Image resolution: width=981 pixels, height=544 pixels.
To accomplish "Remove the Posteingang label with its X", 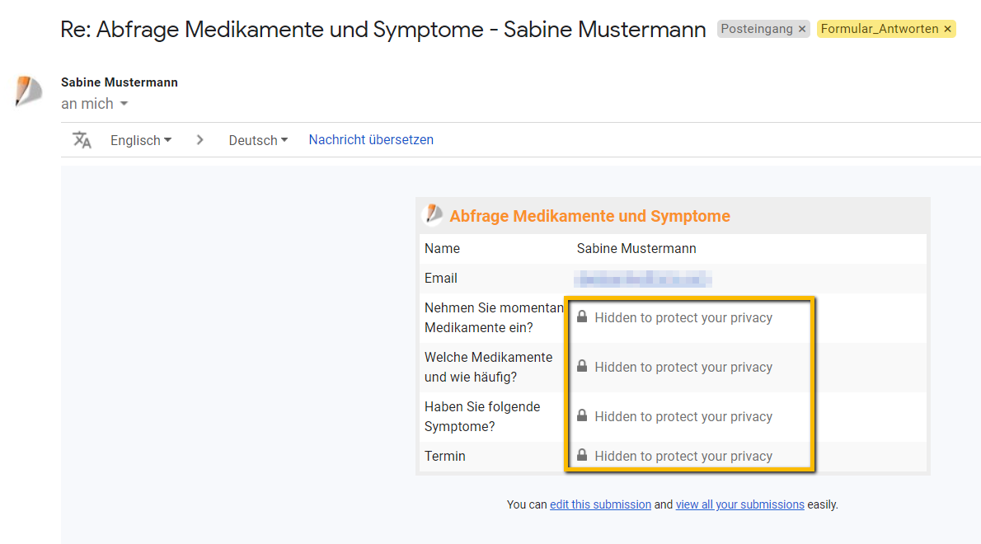I will 802,29.
